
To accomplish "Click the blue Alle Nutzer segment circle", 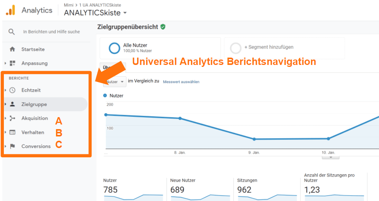I will (114, 48).
